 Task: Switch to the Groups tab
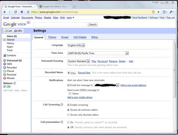pos(65,37)
